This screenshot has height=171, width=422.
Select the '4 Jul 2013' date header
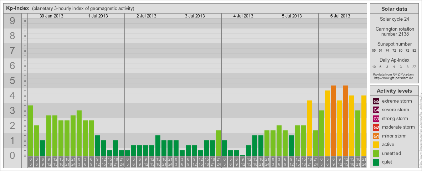tap(243, 16)
